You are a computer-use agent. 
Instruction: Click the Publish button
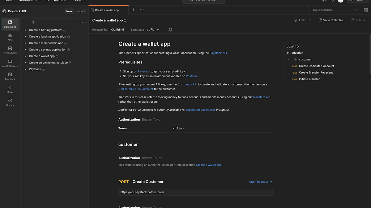point(358,20)
